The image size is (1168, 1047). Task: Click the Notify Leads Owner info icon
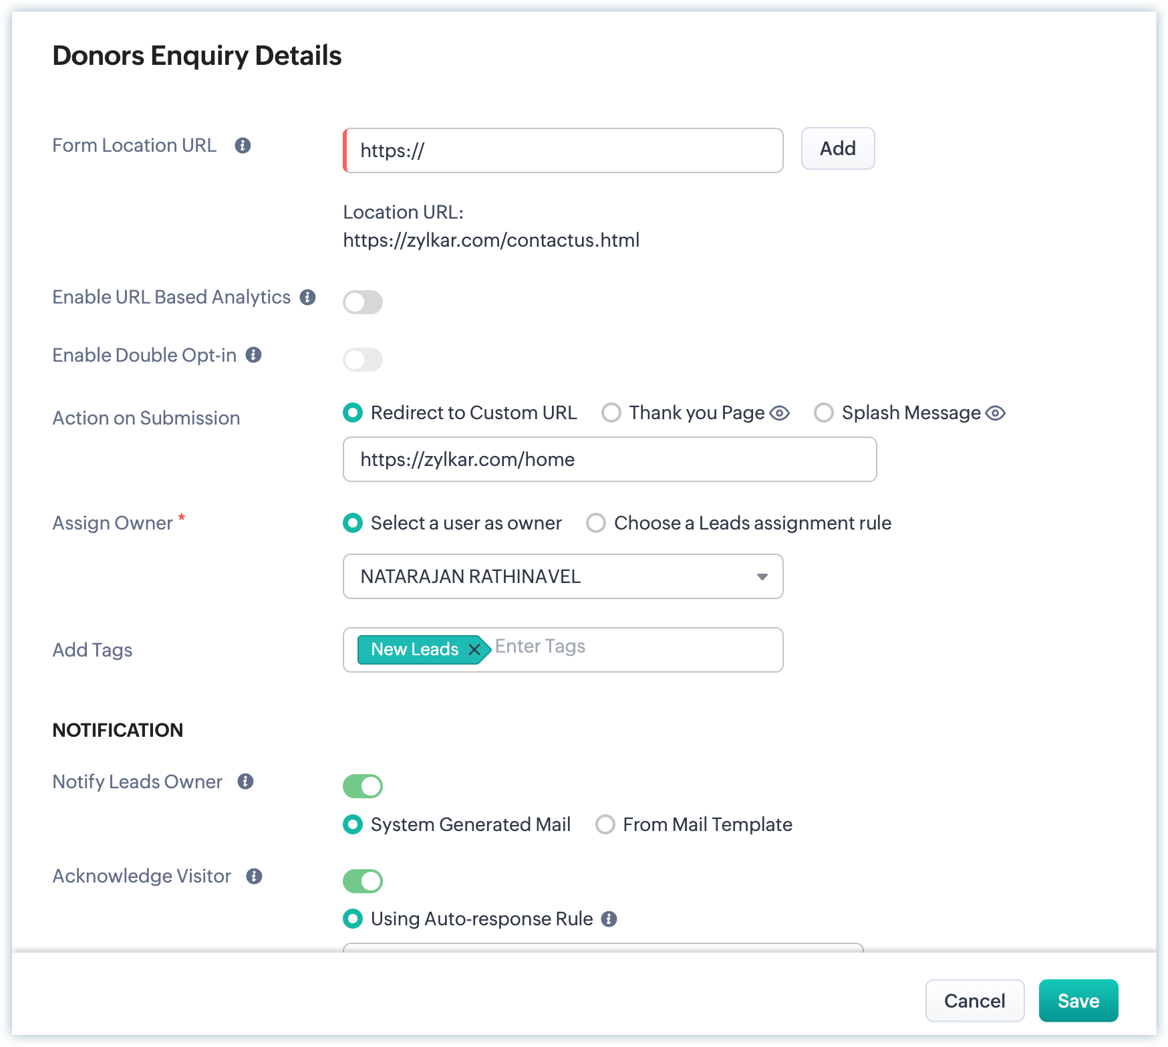click(245, 782)
